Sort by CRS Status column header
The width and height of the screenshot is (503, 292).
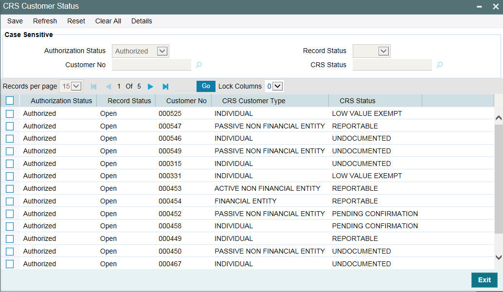click(x=358, y=101)
